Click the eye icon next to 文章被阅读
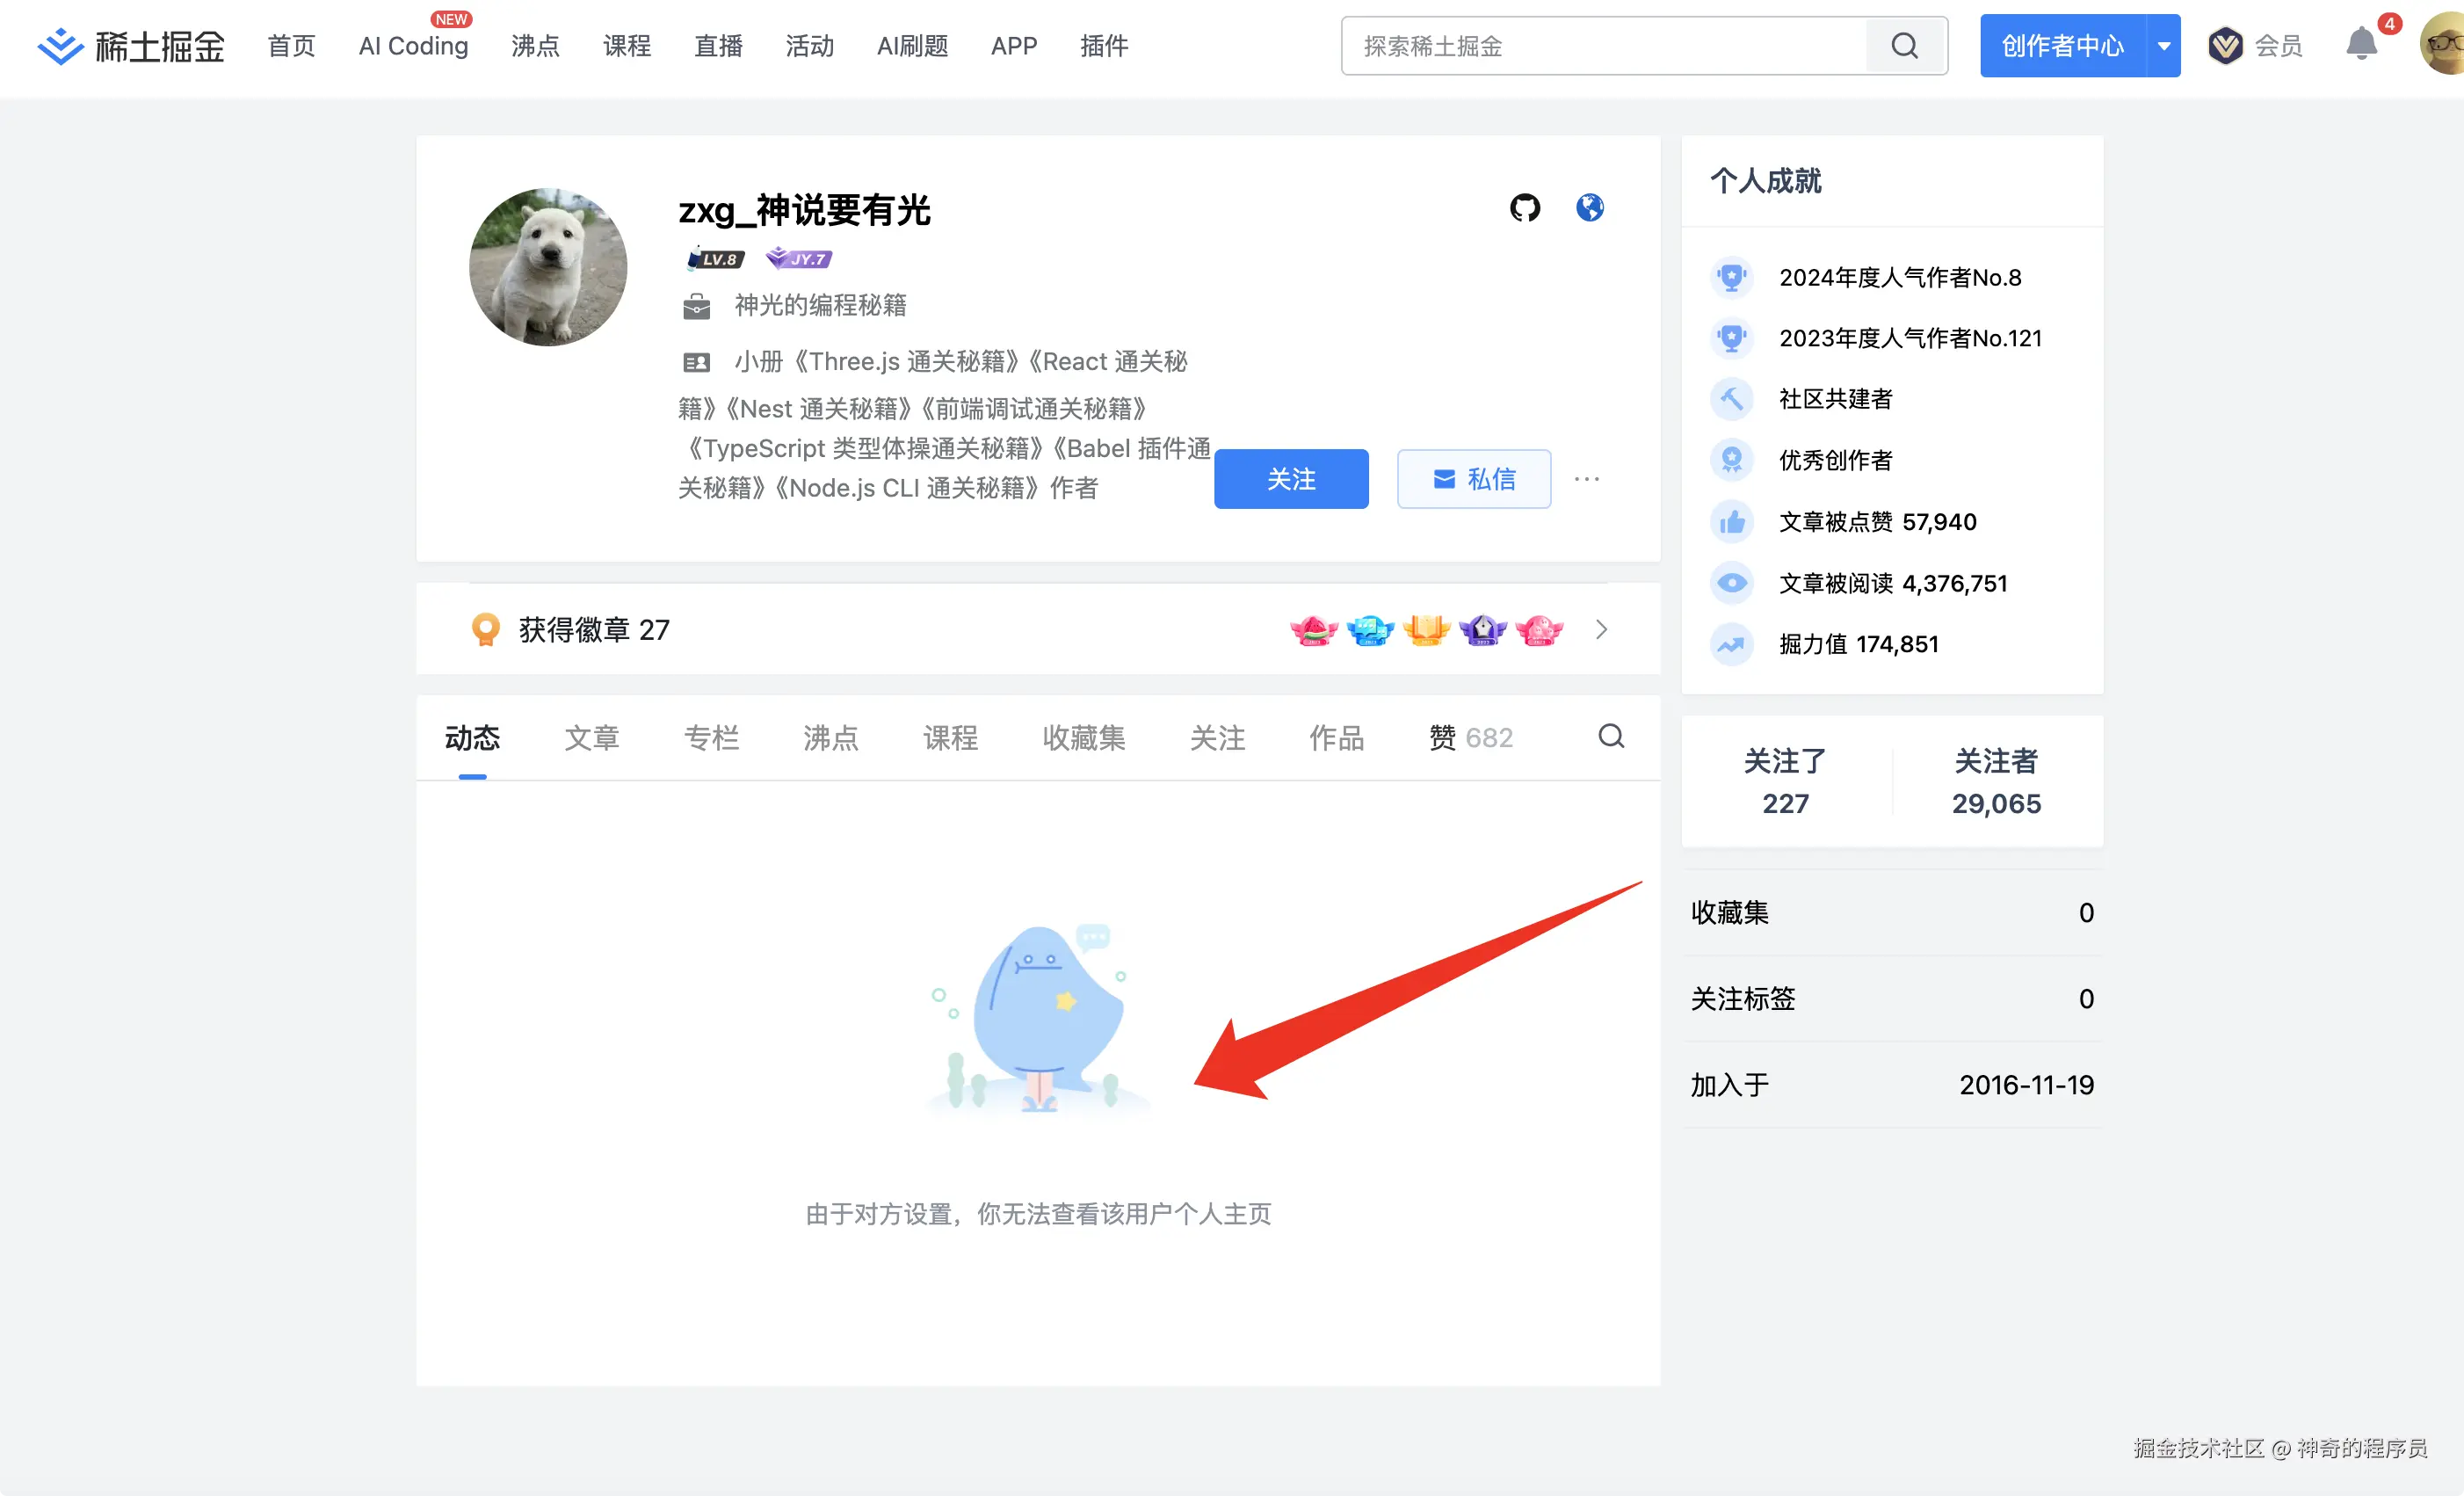Viewport: 2464px width, 1496px height. click(1732, 583)
